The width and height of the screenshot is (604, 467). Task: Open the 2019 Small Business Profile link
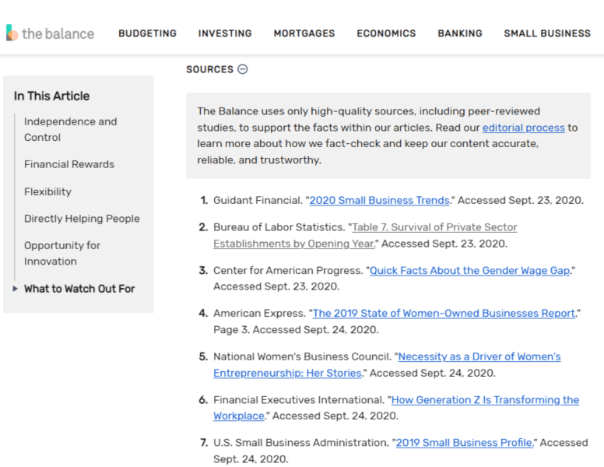click(465, 442)
